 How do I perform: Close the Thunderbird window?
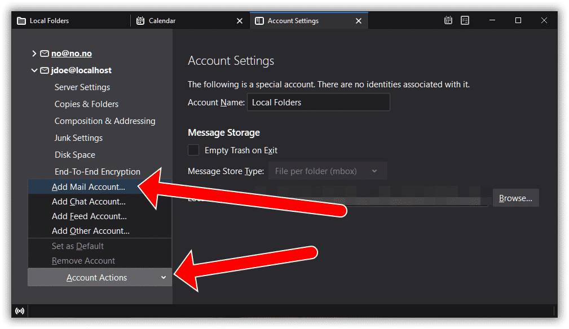coord(544,20)
